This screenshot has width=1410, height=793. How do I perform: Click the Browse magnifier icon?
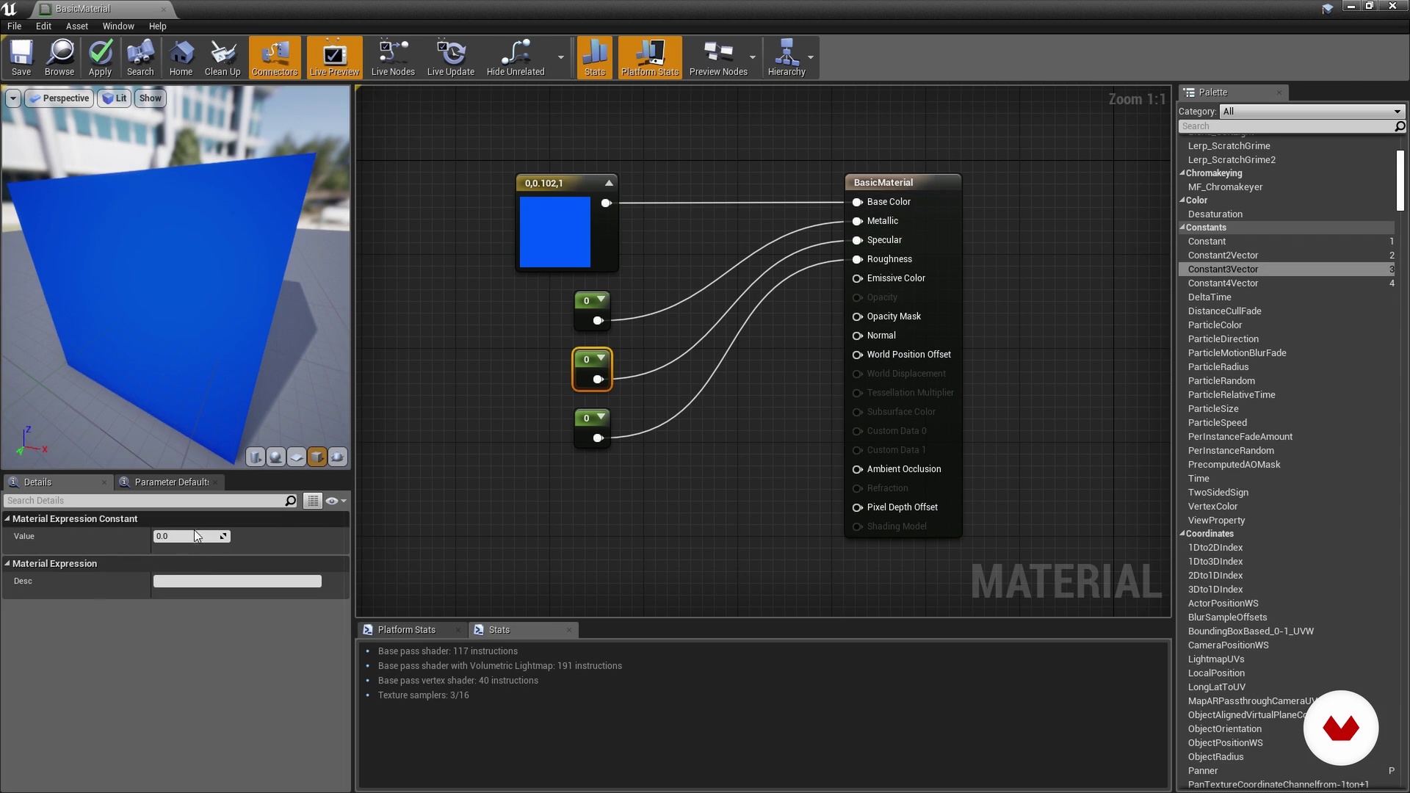59,54
